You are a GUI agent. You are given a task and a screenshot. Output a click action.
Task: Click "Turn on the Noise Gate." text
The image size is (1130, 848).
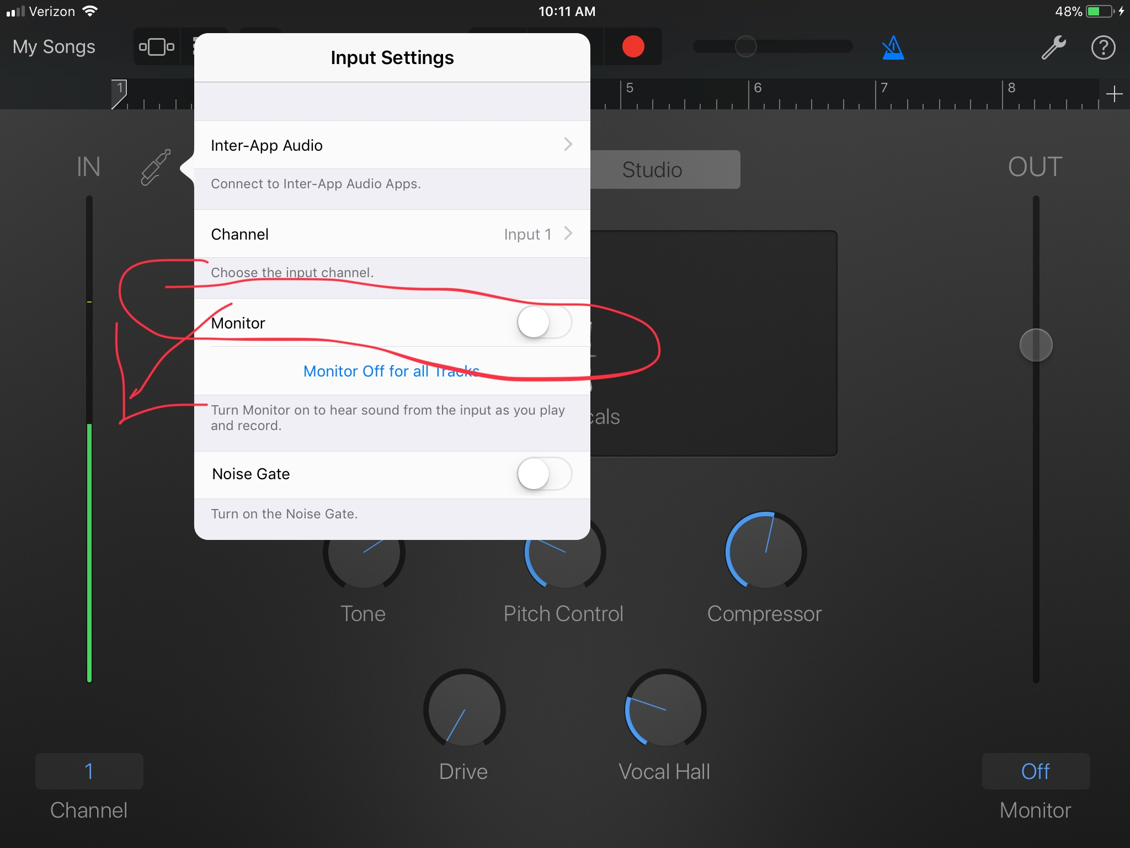(x=284, y=514)
